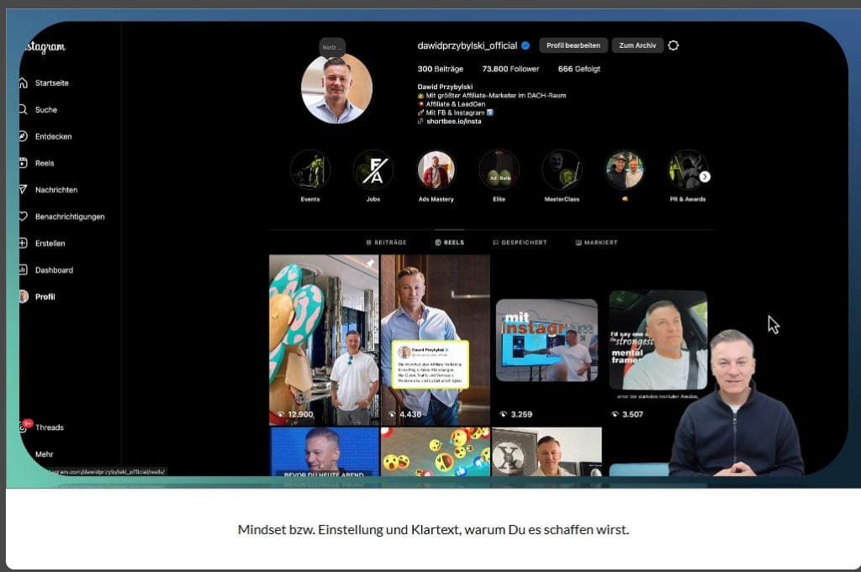This screenshot has height=572, width=861.
Task: Open Reels from the sidebar icon
Action: coord(23,163)
